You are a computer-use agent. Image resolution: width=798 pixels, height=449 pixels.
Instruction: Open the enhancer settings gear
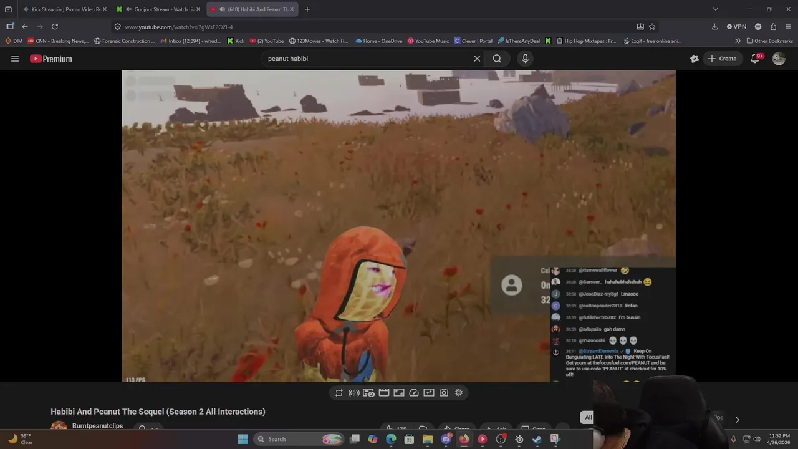point(459,393)
